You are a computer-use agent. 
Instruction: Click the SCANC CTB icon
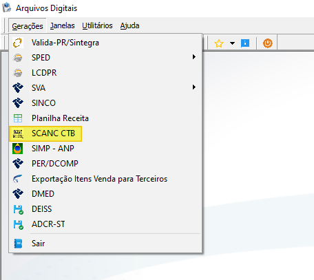(18, 133)
